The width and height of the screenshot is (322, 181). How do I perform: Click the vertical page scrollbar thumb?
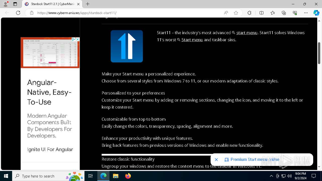(x=319, y=53)
